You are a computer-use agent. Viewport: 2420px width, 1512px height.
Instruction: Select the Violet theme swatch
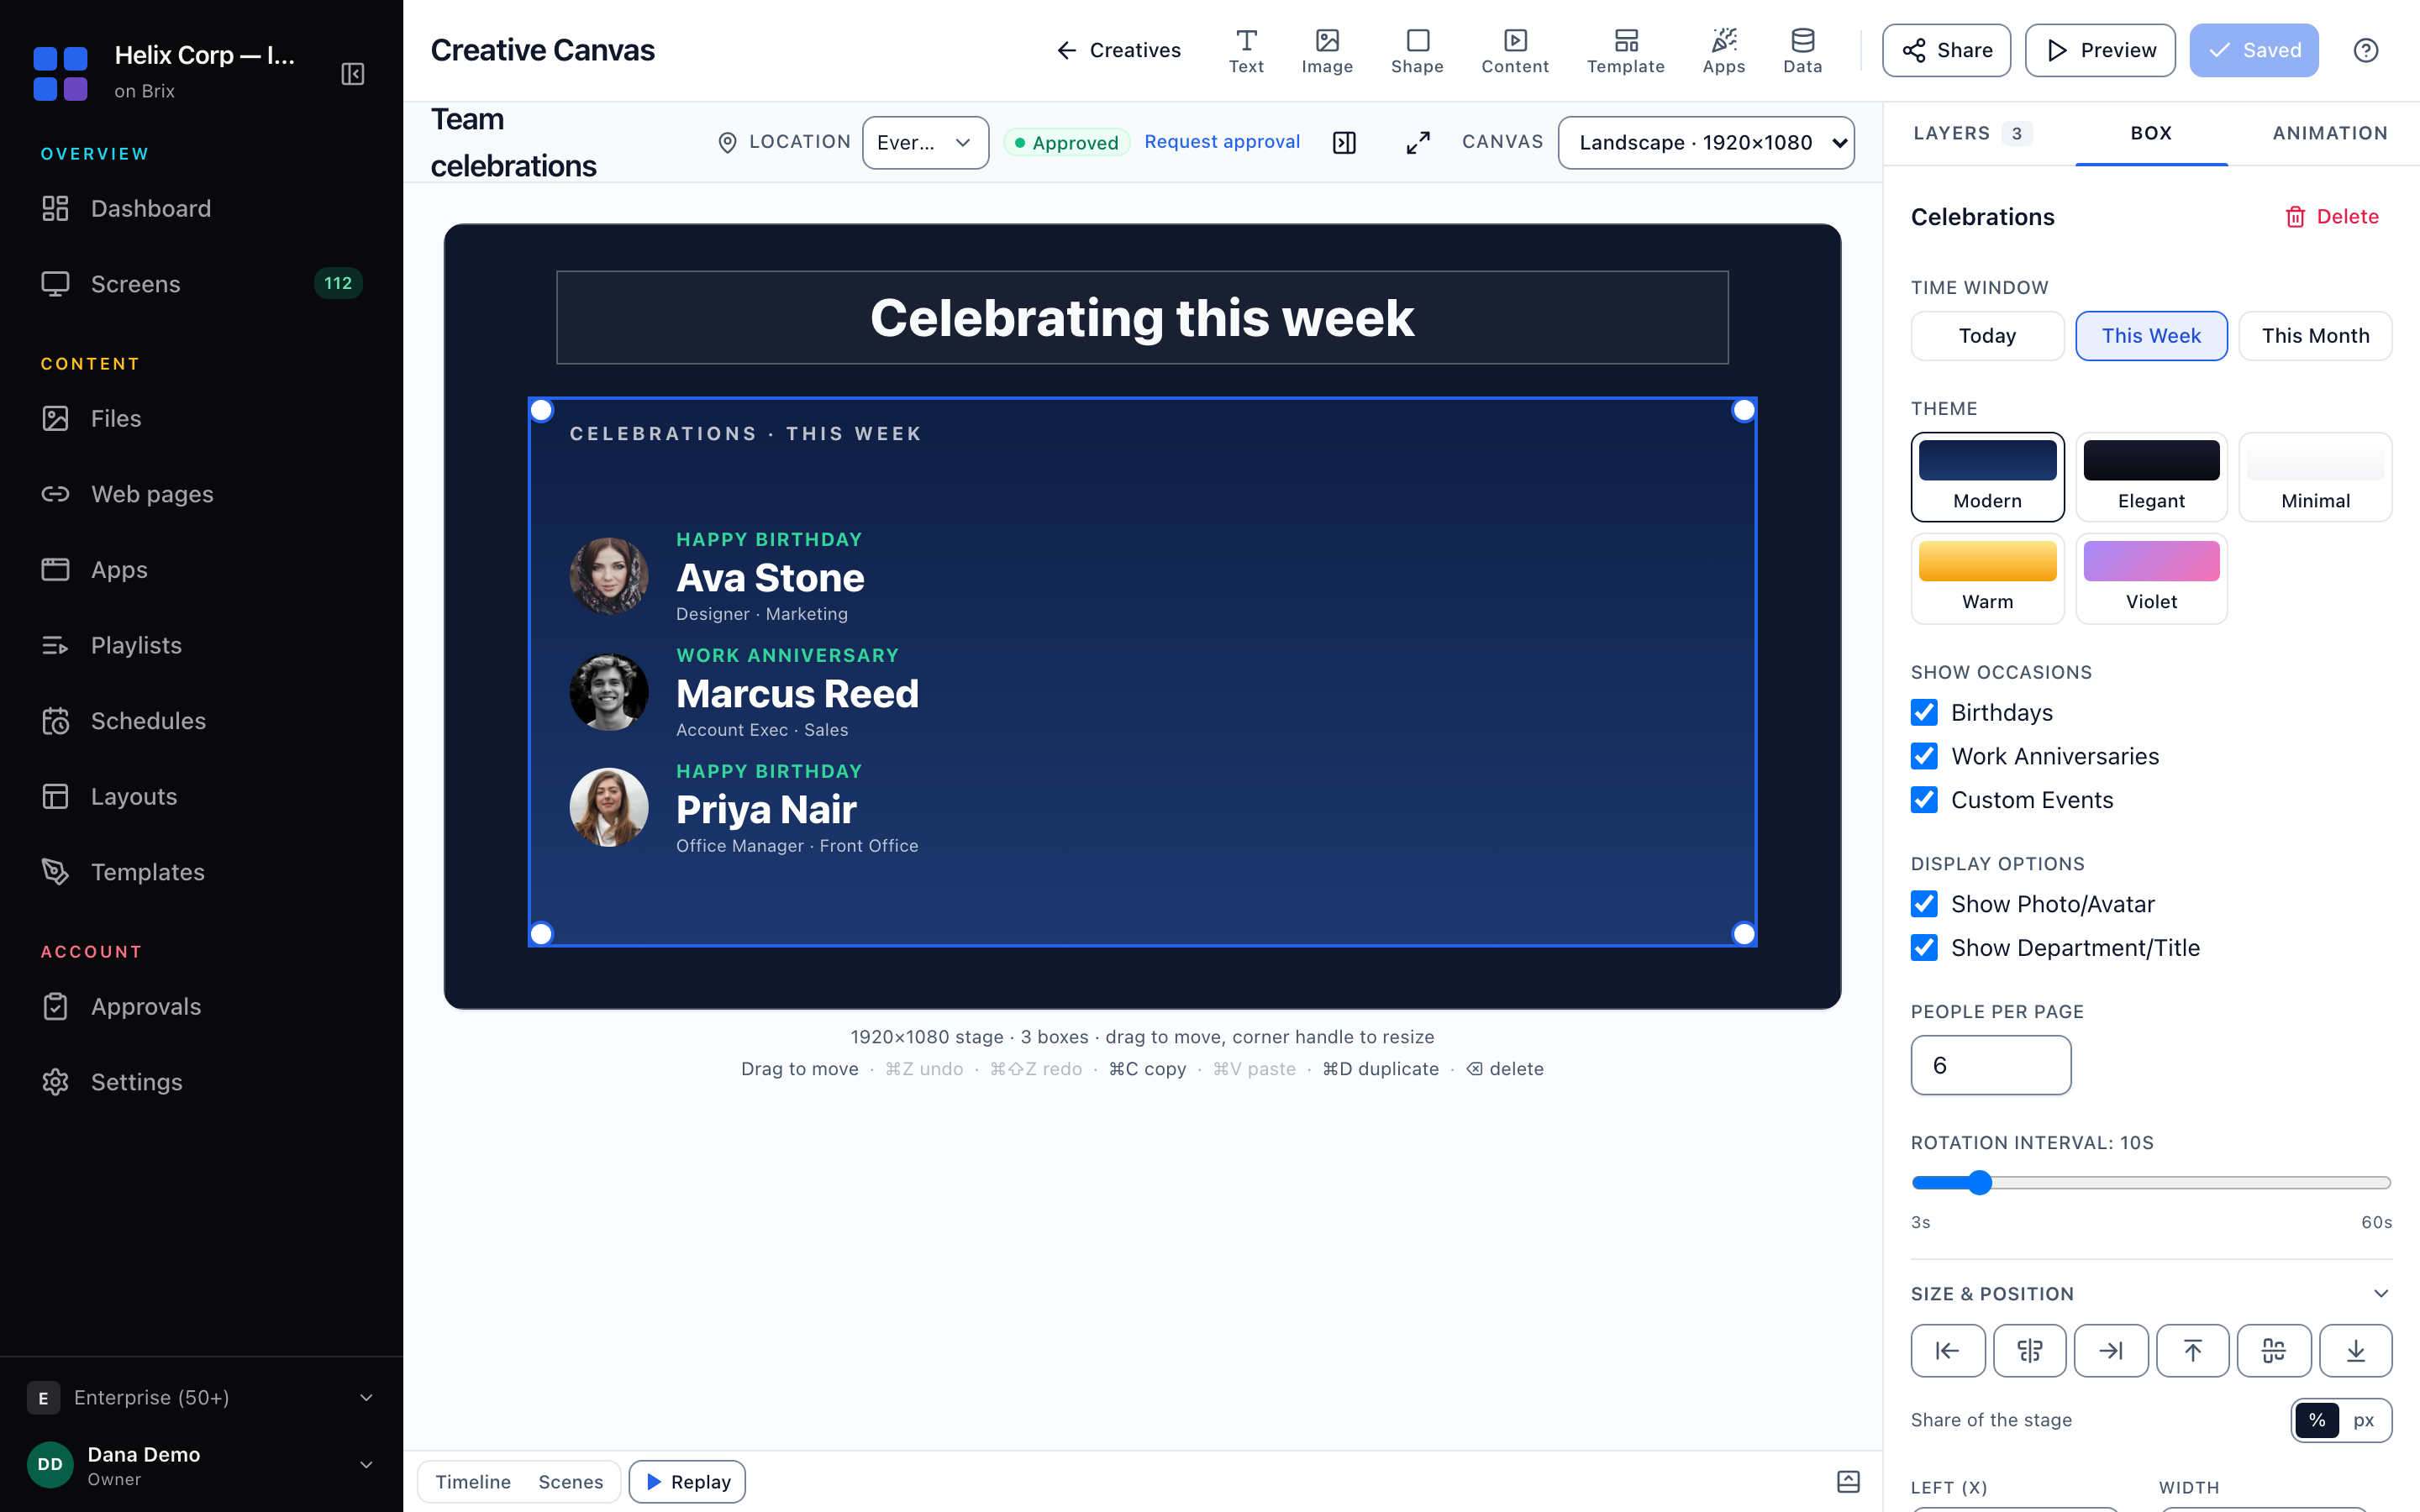click(x=2151, y=578)
